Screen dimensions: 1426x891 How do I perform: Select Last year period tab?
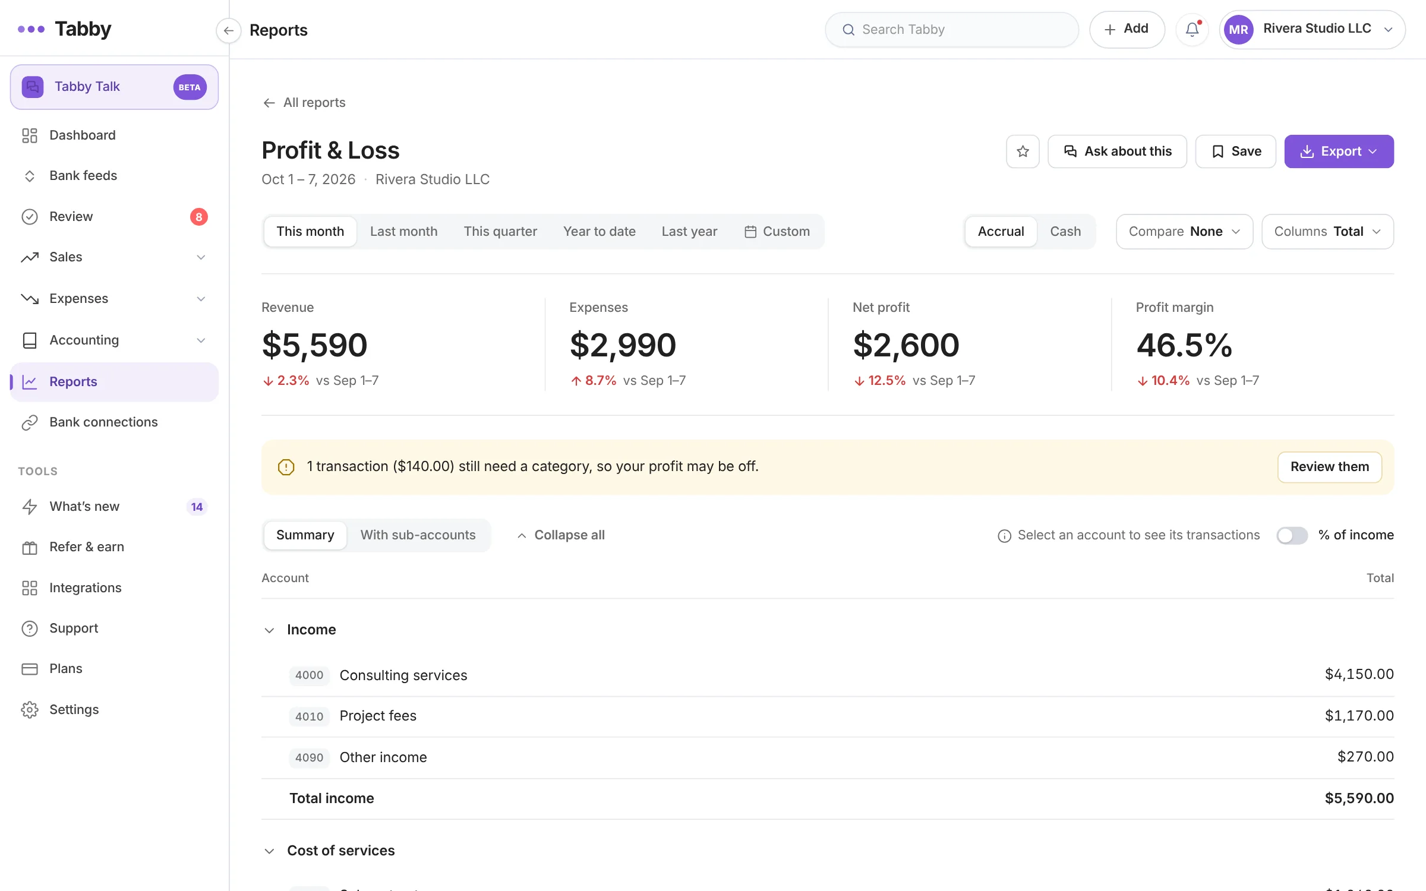(689, 232)
